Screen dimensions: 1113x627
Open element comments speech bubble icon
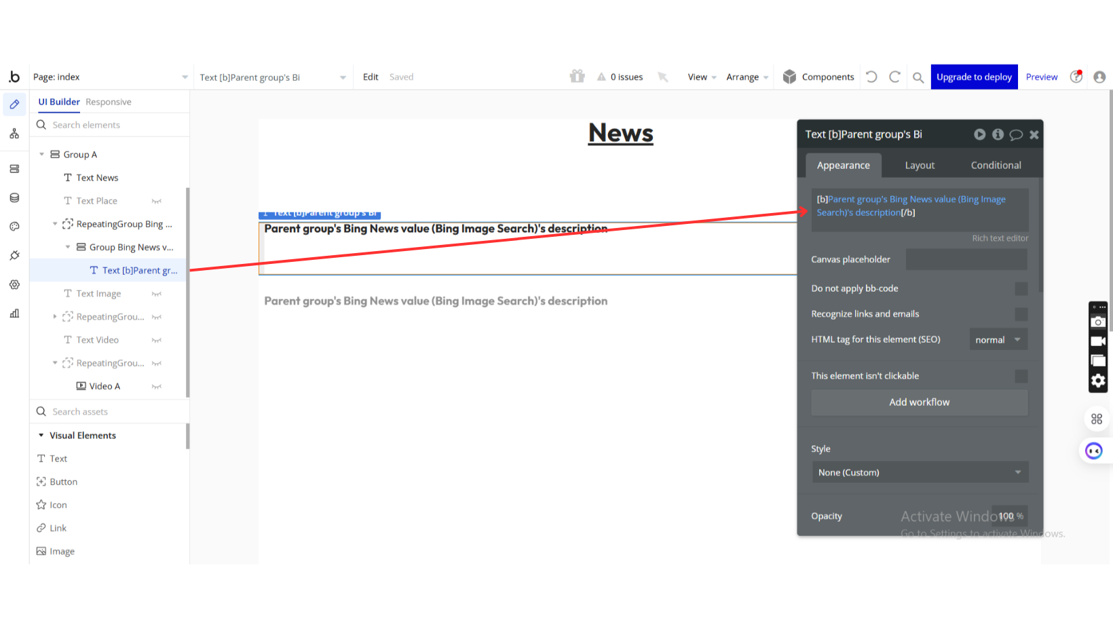[x=1016, y=135]
